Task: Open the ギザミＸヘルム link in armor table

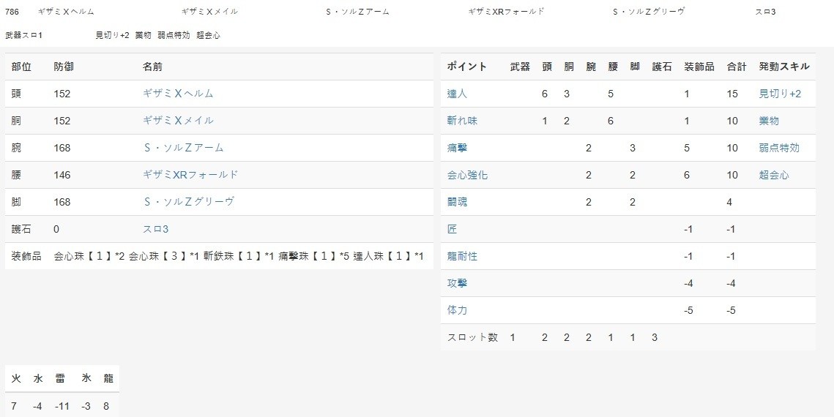Action: pos(178,94)
